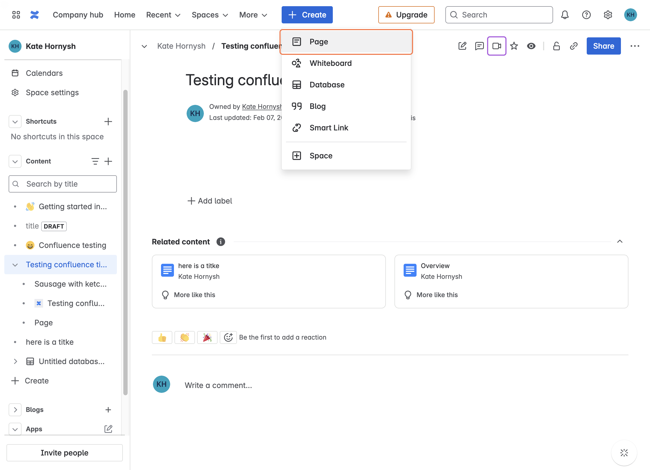Expand the Spaces dropdown
650x470 pixels.
(210, 15)
